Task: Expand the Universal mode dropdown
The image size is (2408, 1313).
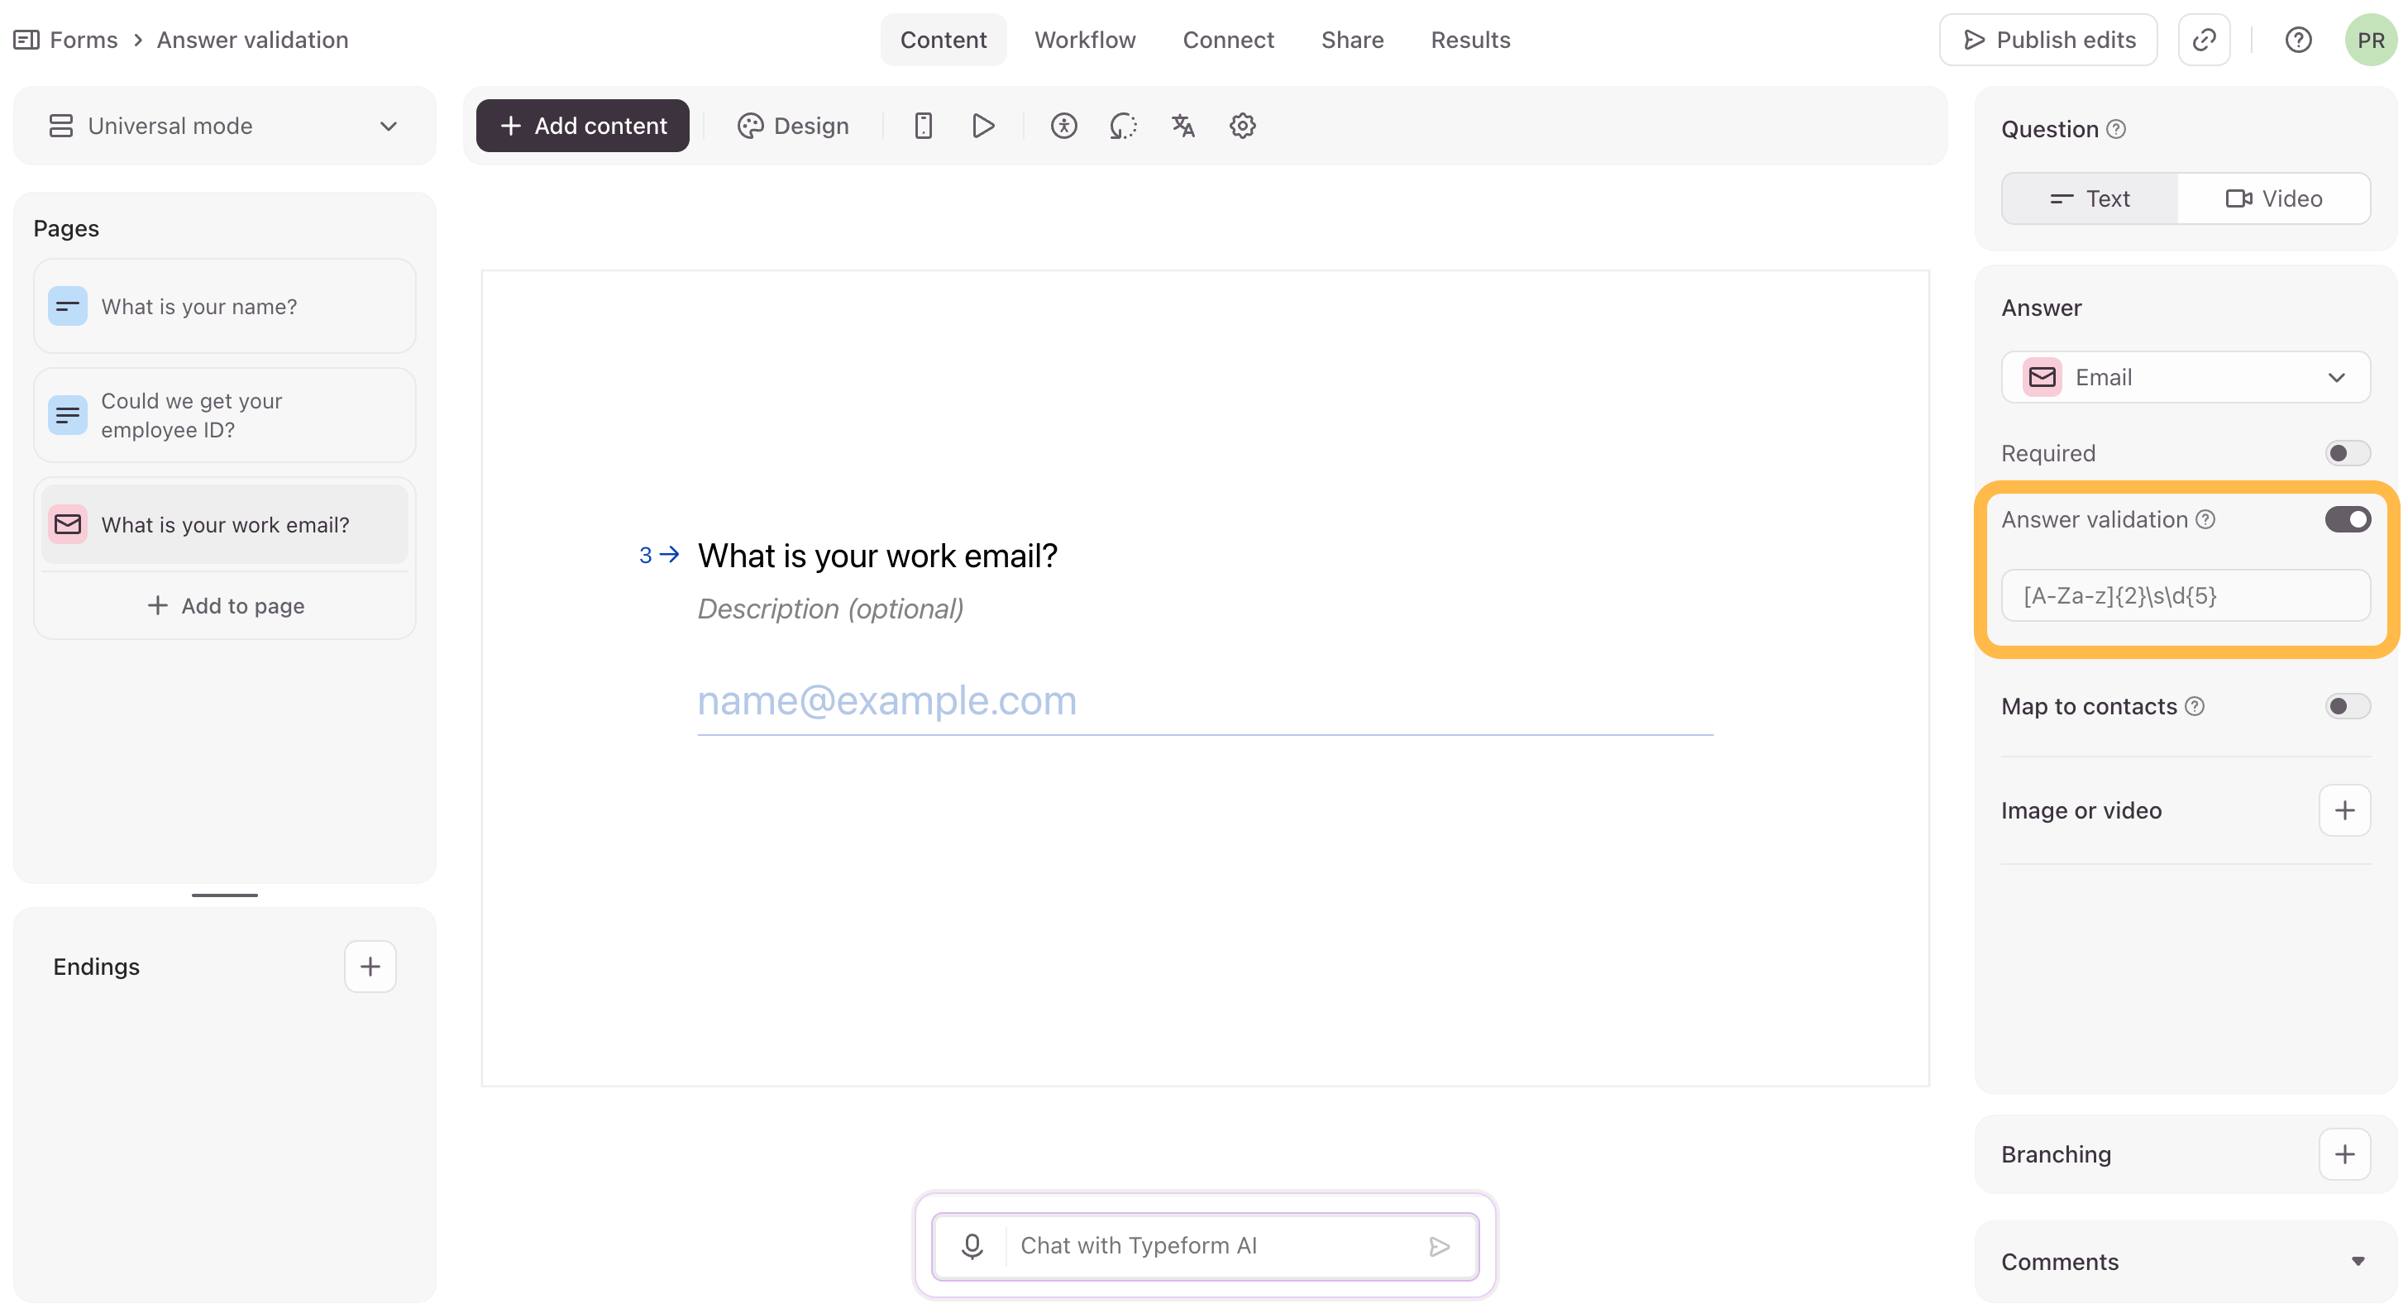Action: tap(224, 127)
